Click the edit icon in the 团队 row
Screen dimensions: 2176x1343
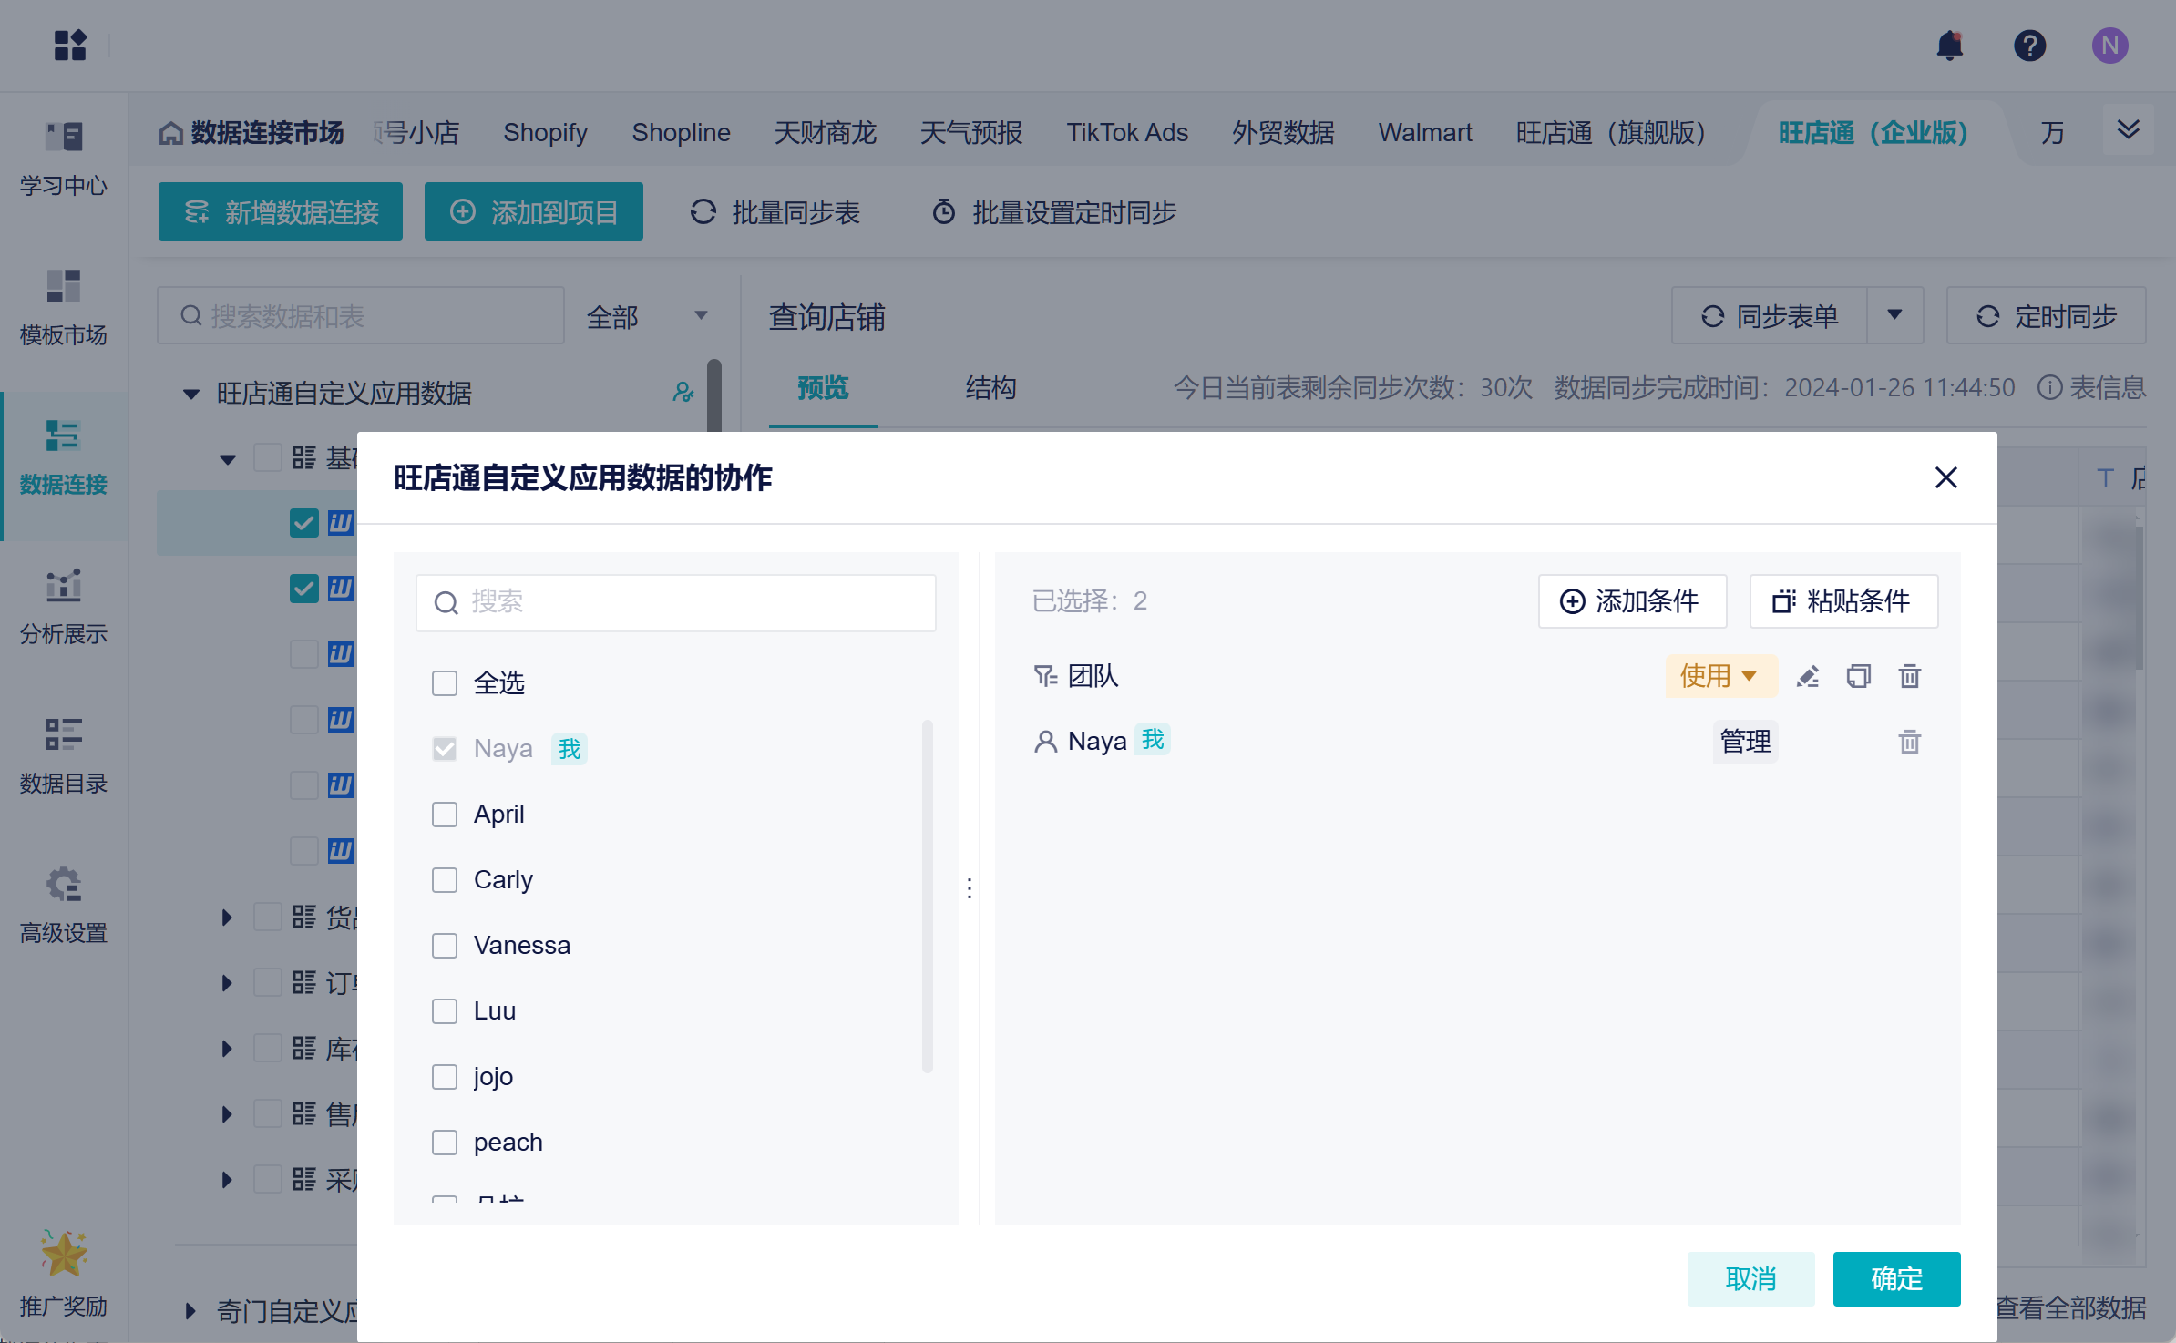tap(1808, 676)
